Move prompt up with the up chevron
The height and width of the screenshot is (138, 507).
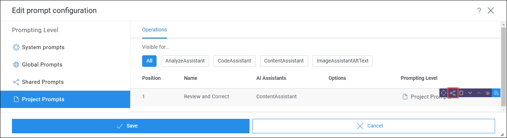pos(479,93)
